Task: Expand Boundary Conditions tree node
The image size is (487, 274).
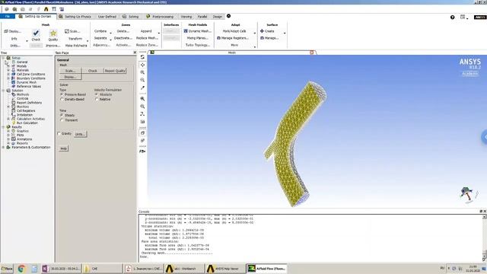Action: point(8,78)
